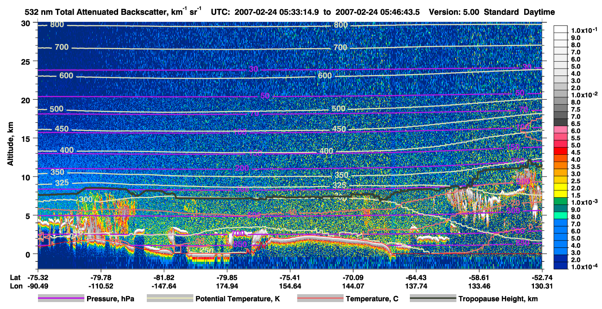
Task: Click the Temperature, C legend label
Action: point(372,299)
